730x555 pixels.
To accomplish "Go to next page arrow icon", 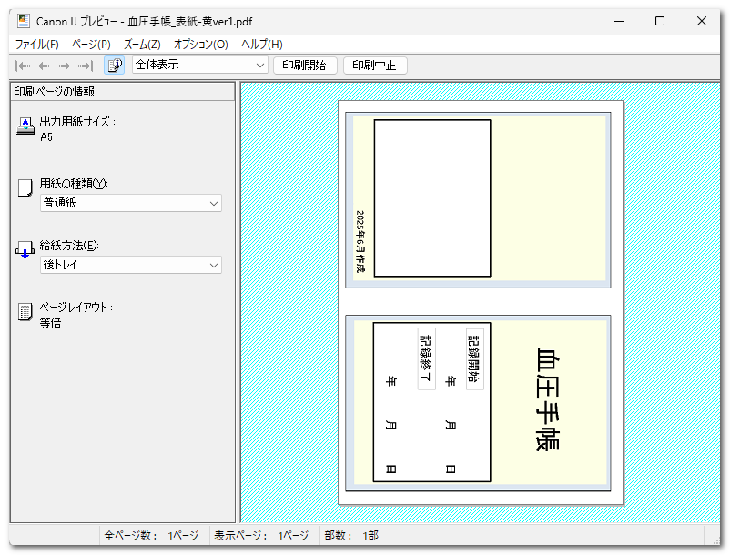I will (65, 66).
